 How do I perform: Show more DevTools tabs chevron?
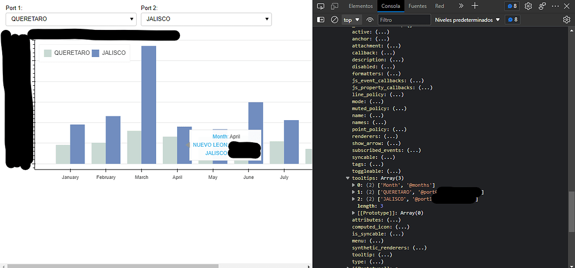pos(461,6)
